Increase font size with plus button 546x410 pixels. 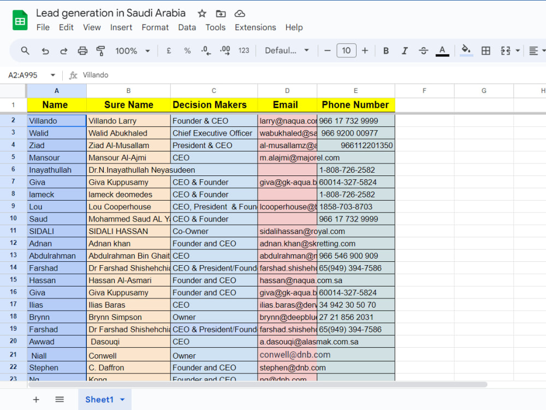pos(365,51)
